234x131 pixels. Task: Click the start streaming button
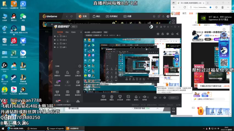coord(174,98)
